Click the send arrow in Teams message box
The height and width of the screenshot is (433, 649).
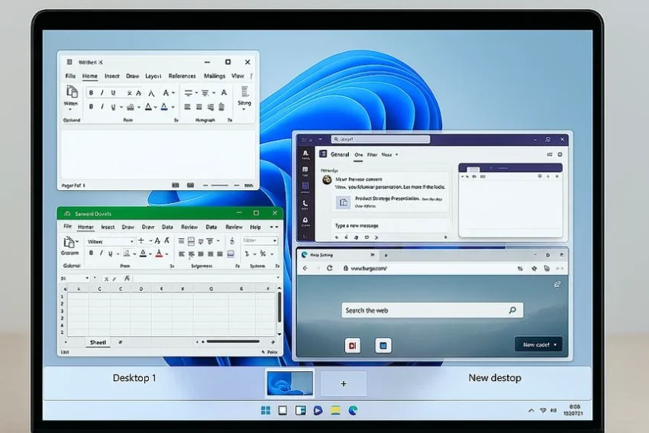[x=445, y=238]
